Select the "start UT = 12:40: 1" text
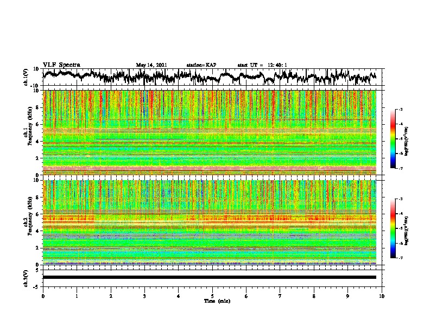Image resolution: width=430 pixels, height=332 pixels. tap(262, 65)
